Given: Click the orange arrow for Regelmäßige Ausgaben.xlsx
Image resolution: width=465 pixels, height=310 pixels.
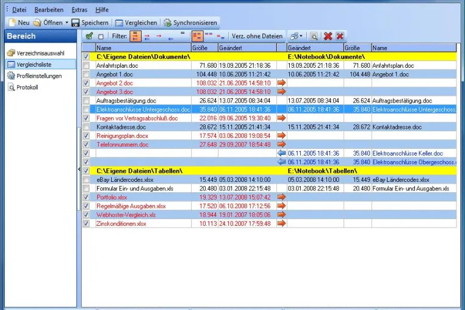Looking at the screenshot, I should [x=281, y=206].
